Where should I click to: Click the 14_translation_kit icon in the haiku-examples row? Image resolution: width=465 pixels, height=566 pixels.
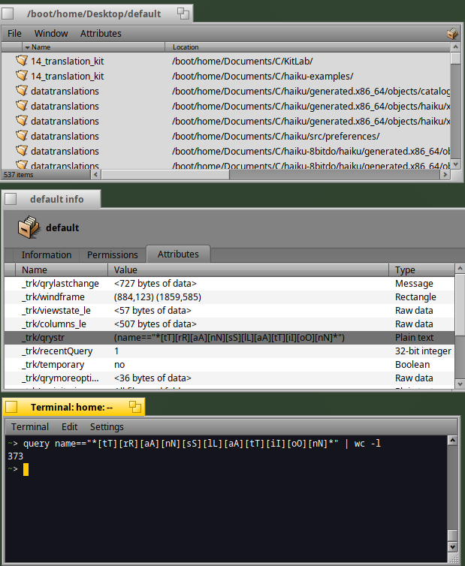point(22,76)
